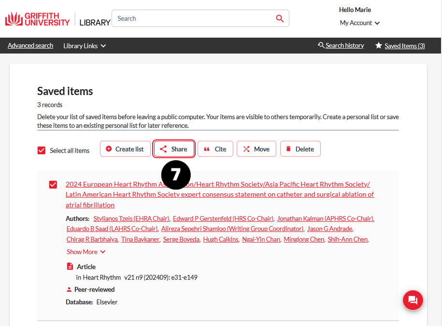Image resolution: width=442 pixels, height=326 pixels.
Task: Click the quotation mark Cite icon
Action: [207, 149]
